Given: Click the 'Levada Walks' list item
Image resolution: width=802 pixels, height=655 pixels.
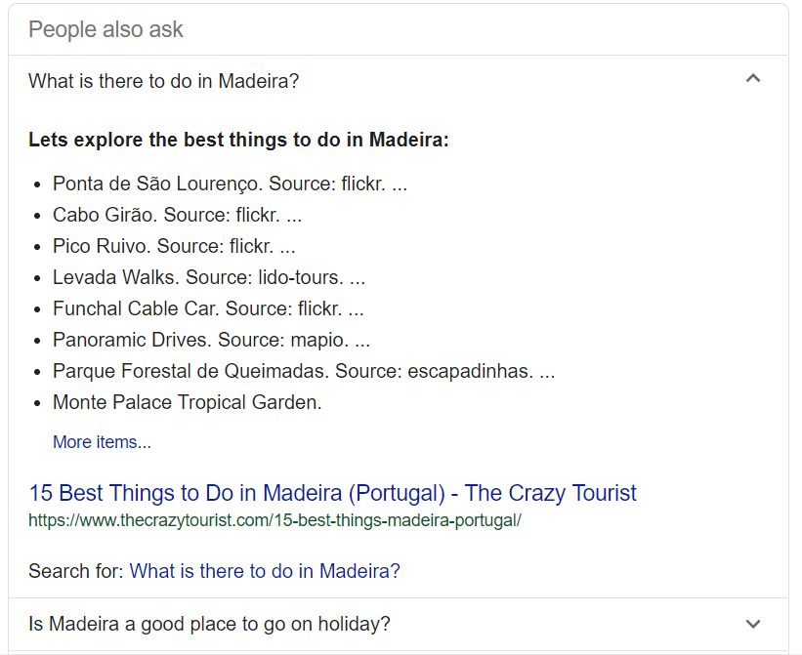Looking at the screenshot, I should (209, 277).
